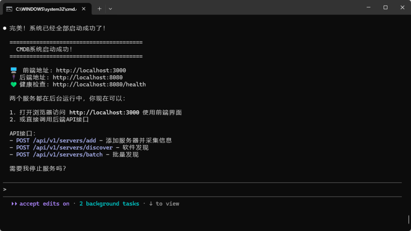This screenshot has height=231, width=411.
Task: Select the C:\WINDOWS\system32\cmd tab
Action: pyautogui.click(x=47, y=9)
